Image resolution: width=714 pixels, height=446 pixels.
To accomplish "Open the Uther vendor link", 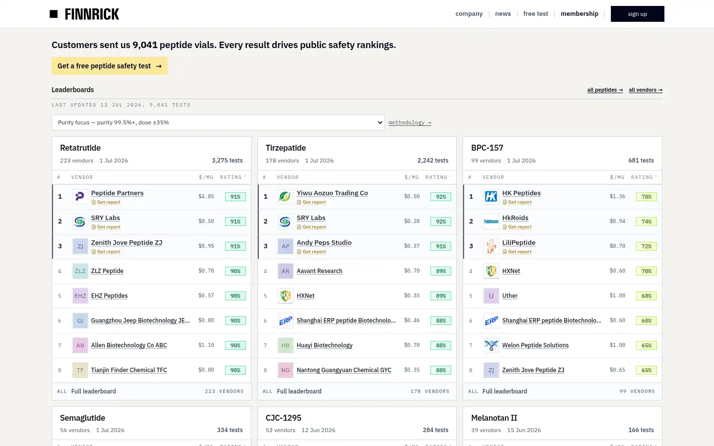I will pos(510,296).
